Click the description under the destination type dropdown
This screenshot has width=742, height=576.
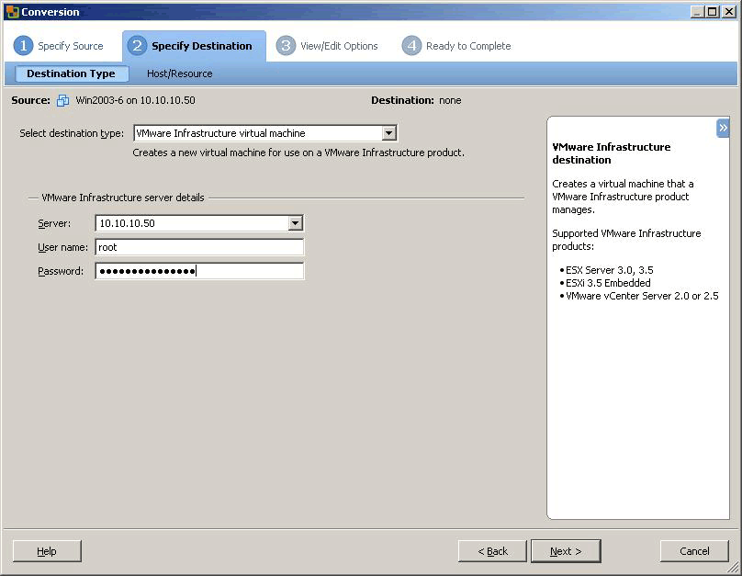coord(298,152)
